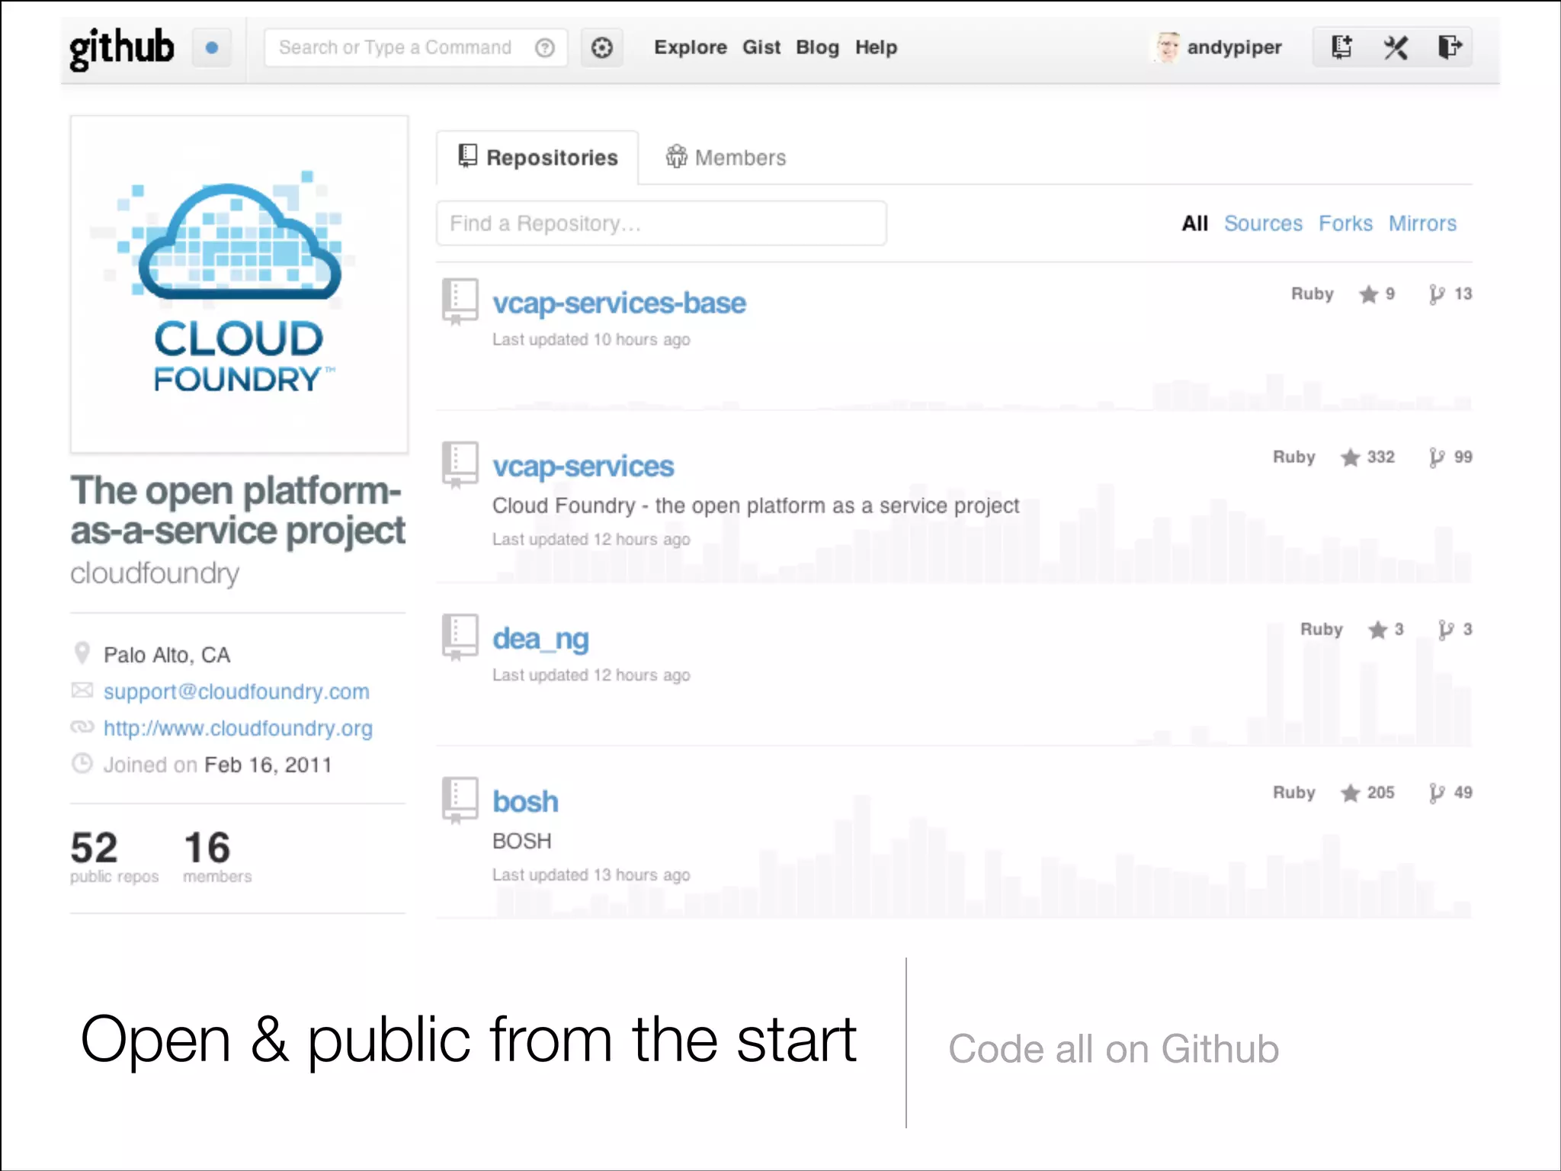Click the command help question mark icon
The height and width of the screenshot is (1171, 1561).
pos(544,48)
